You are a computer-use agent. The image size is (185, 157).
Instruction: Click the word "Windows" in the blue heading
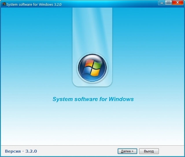pyautogui.click(x=121, y=99)
